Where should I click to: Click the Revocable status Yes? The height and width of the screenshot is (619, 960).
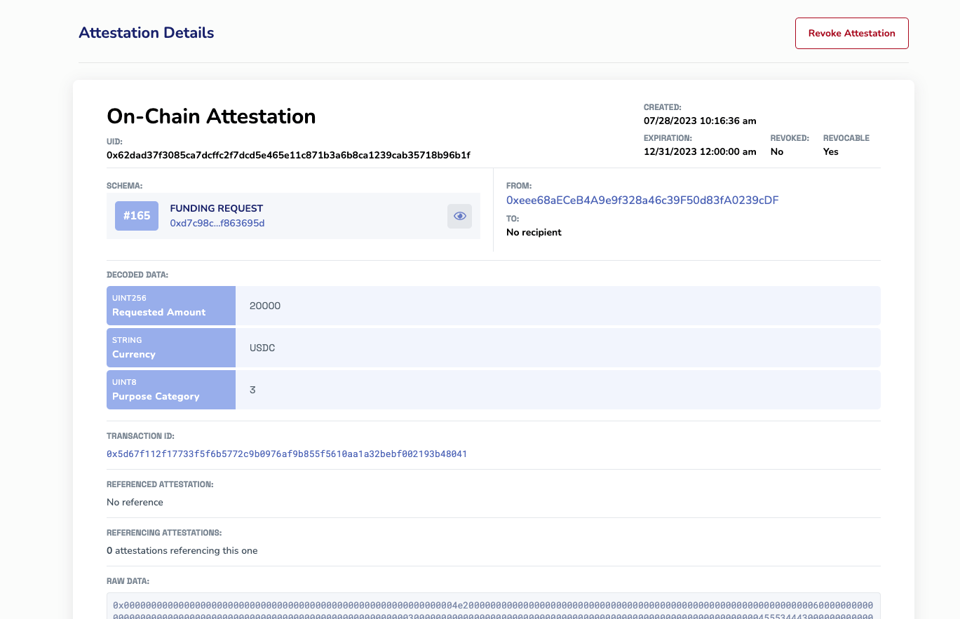click(x=831, y=151)
